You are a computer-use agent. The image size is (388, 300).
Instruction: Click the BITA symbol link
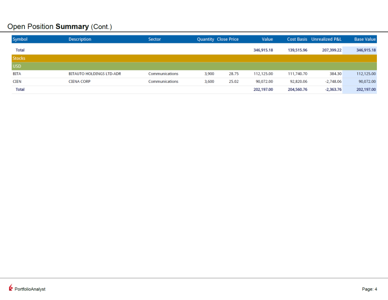17,74
